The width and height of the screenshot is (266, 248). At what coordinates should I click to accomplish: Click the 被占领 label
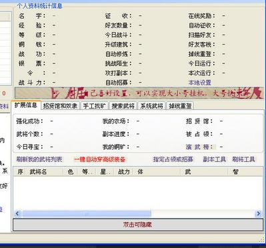(x=199, y=134)
